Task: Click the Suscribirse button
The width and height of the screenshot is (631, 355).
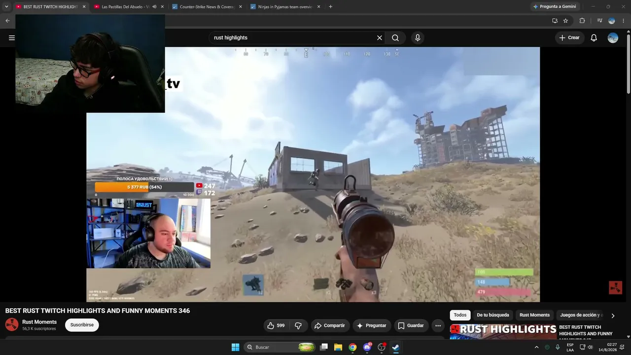Action: pos(82,325)
